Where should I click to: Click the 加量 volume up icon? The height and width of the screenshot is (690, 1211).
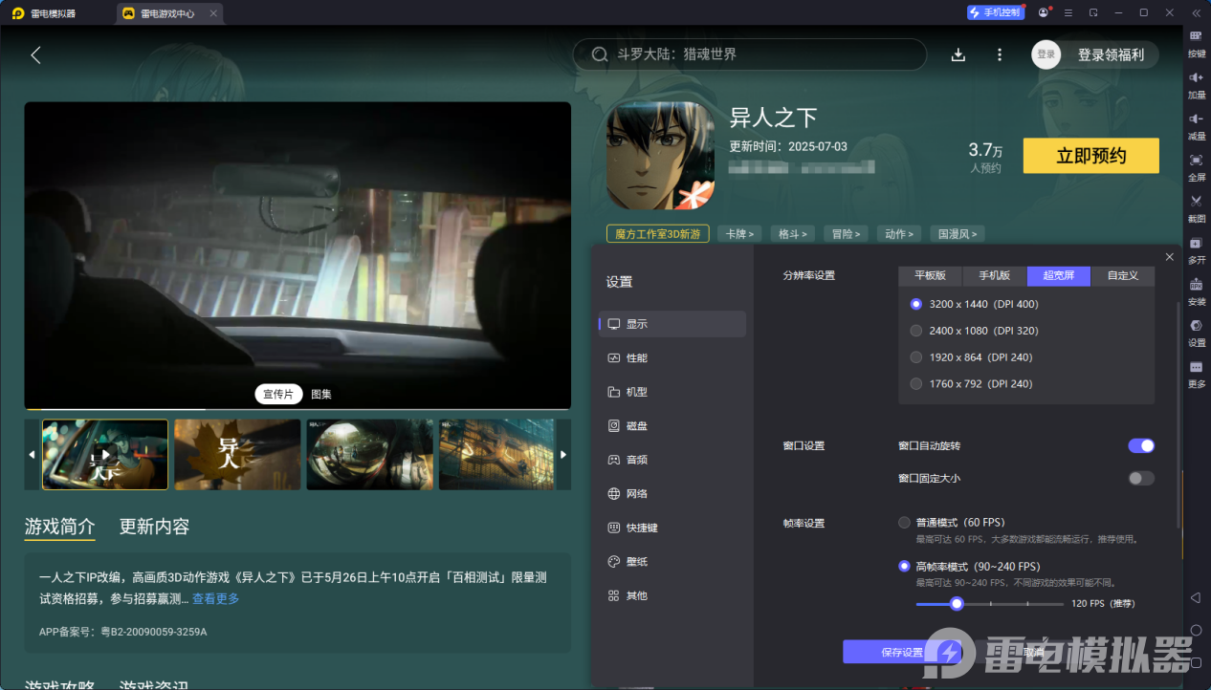1196,77
